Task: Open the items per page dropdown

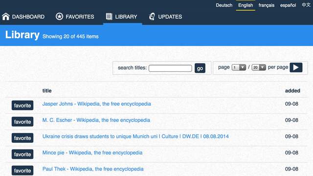Action: [x=259, y=67]
